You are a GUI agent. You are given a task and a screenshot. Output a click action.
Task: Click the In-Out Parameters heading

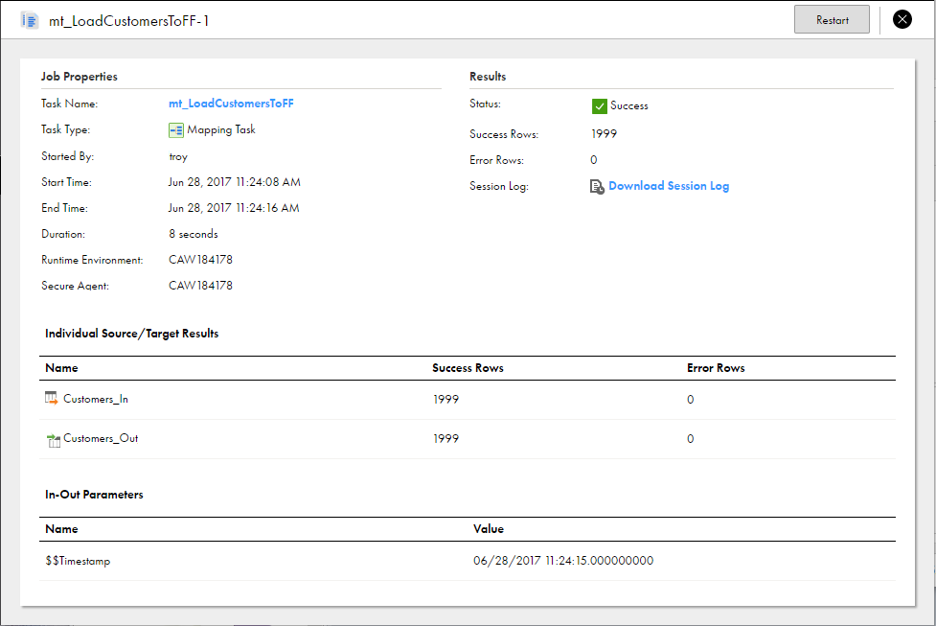pos(94,495)
